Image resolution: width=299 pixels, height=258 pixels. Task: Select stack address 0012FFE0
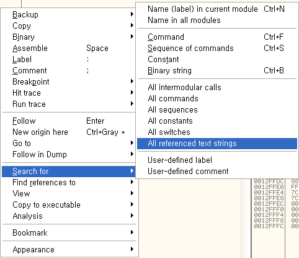point(269,187)
